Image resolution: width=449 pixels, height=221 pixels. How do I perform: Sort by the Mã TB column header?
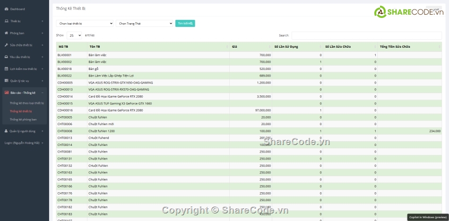point(71,47)
